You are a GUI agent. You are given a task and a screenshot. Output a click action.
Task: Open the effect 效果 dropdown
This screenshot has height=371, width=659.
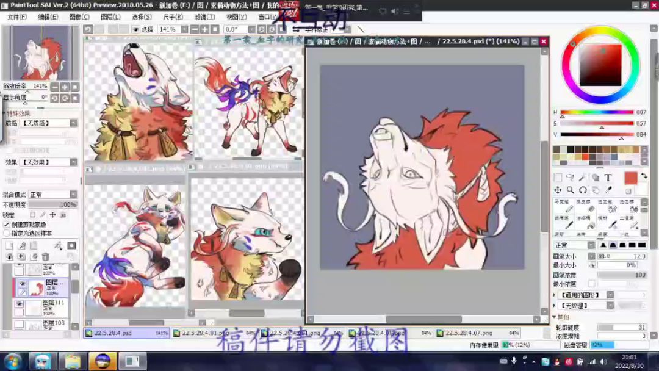pos(74,162)
